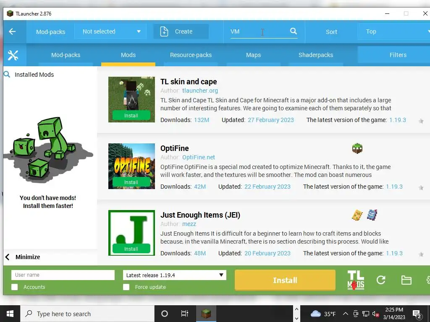The width and height of the screenshot is (430, 322).
Task: Favorite OptiFine using its star icon
Action: [421, 188]
